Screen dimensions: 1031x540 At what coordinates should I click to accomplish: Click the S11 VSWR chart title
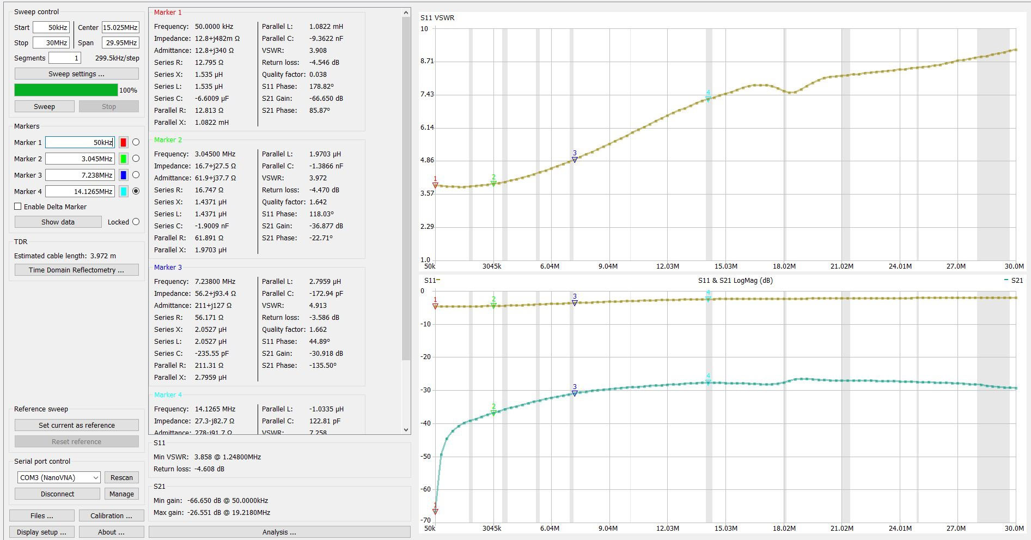437,17
